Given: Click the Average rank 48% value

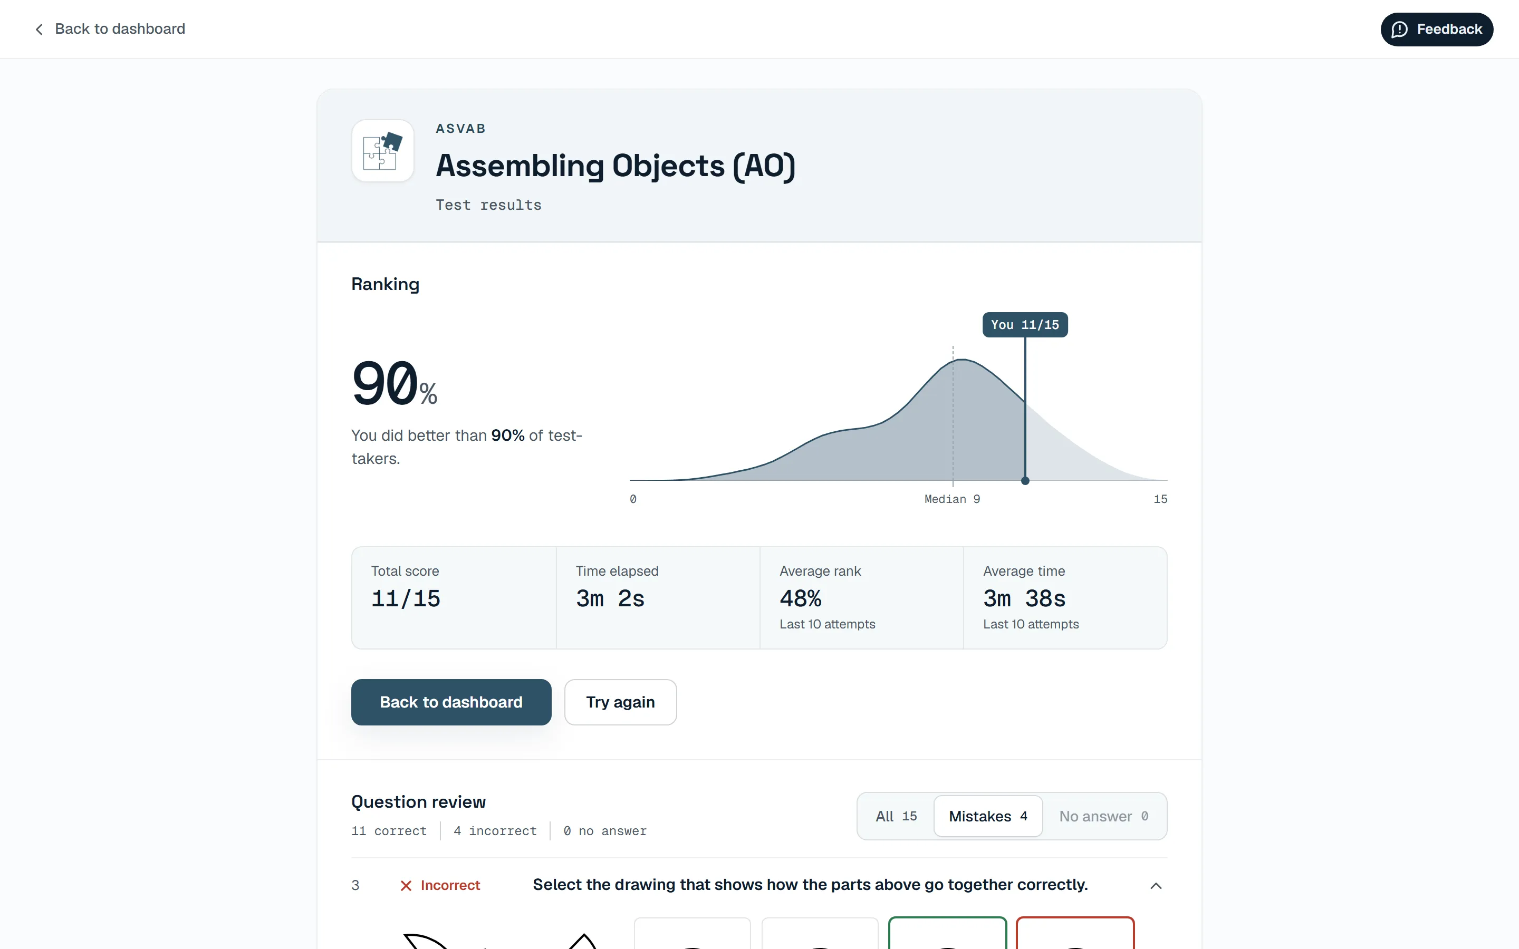Looking at the screenshot, I should (x=800, y=598).
